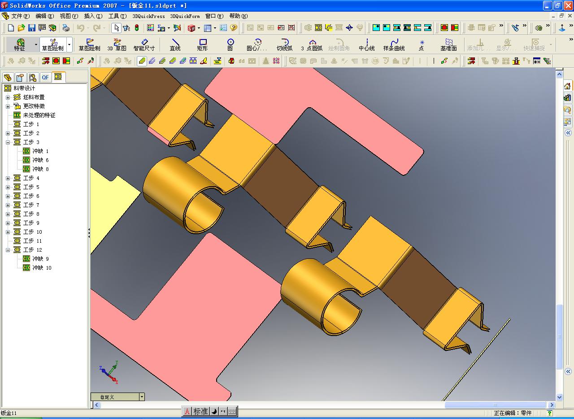Screen dimensions: 574x419
Task: Click the status bar help question mark
Action: pyautogui.click(x=549, y=413)
